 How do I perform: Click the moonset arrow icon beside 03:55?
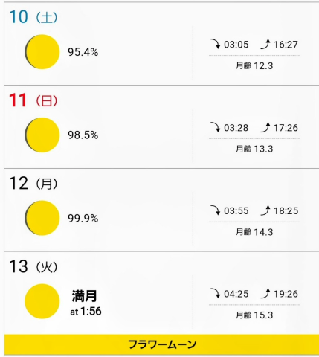click(x=216, y=210)
